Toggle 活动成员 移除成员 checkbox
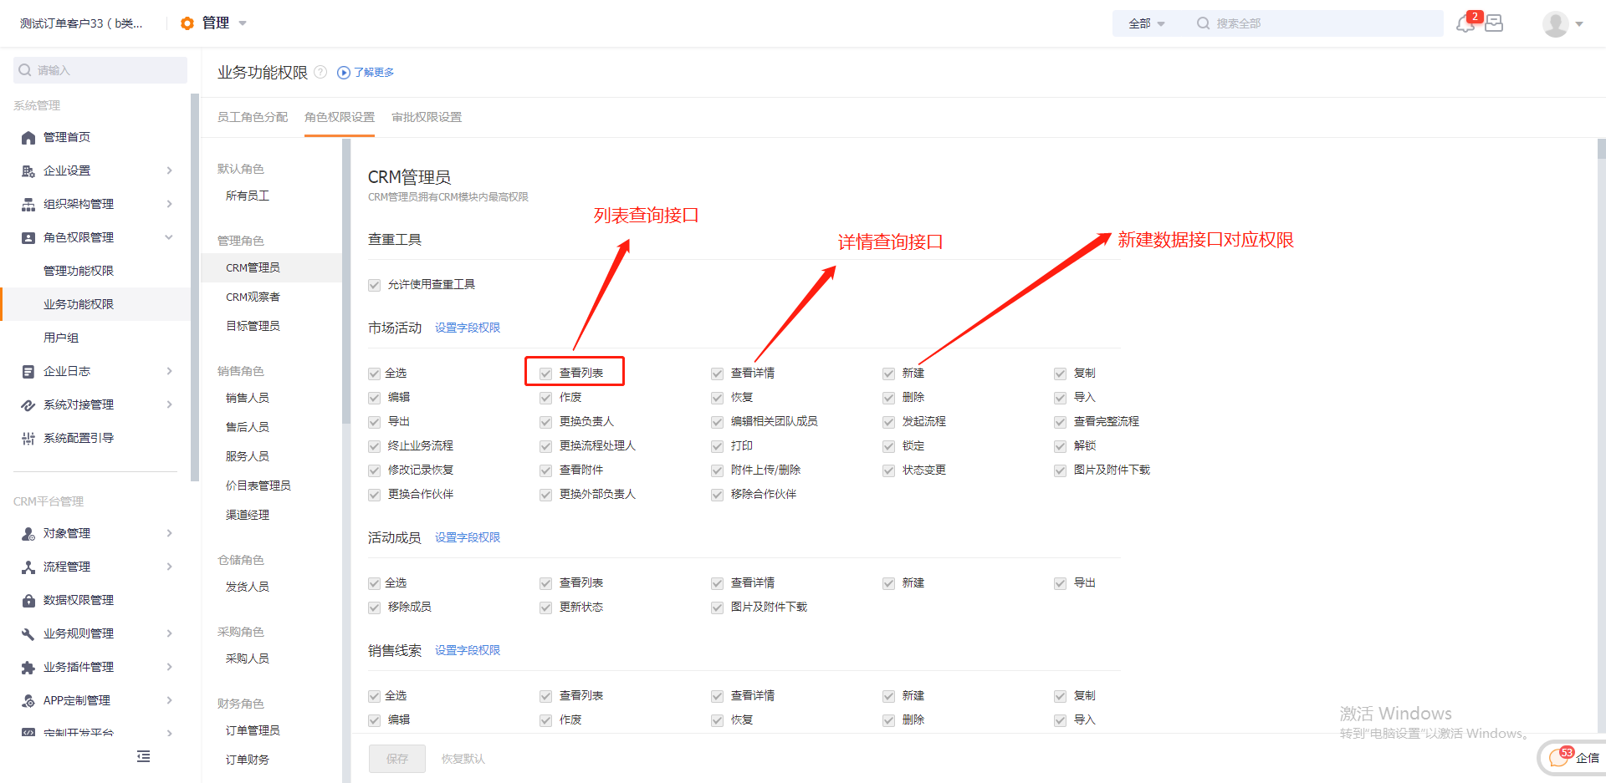 375,608
